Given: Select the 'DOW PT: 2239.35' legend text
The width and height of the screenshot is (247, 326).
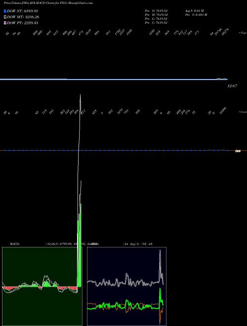Looking at the screenshot, I should [x=22, y=23].
